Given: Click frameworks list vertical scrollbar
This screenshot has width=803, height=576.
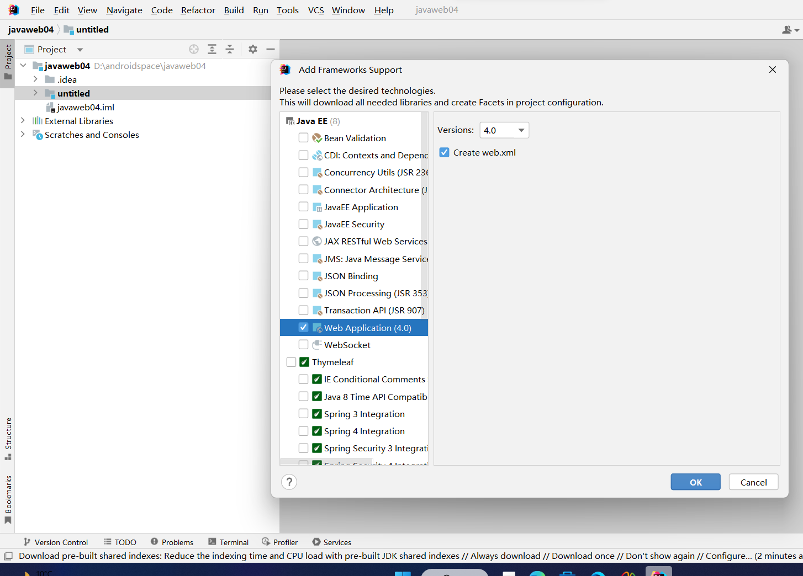Looking at the screenshot, I should (x=424, y=215).
